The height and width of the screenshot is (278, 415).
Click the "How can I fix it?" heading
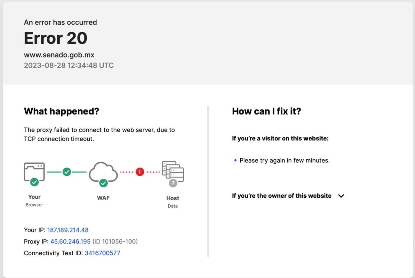(267, 111)
